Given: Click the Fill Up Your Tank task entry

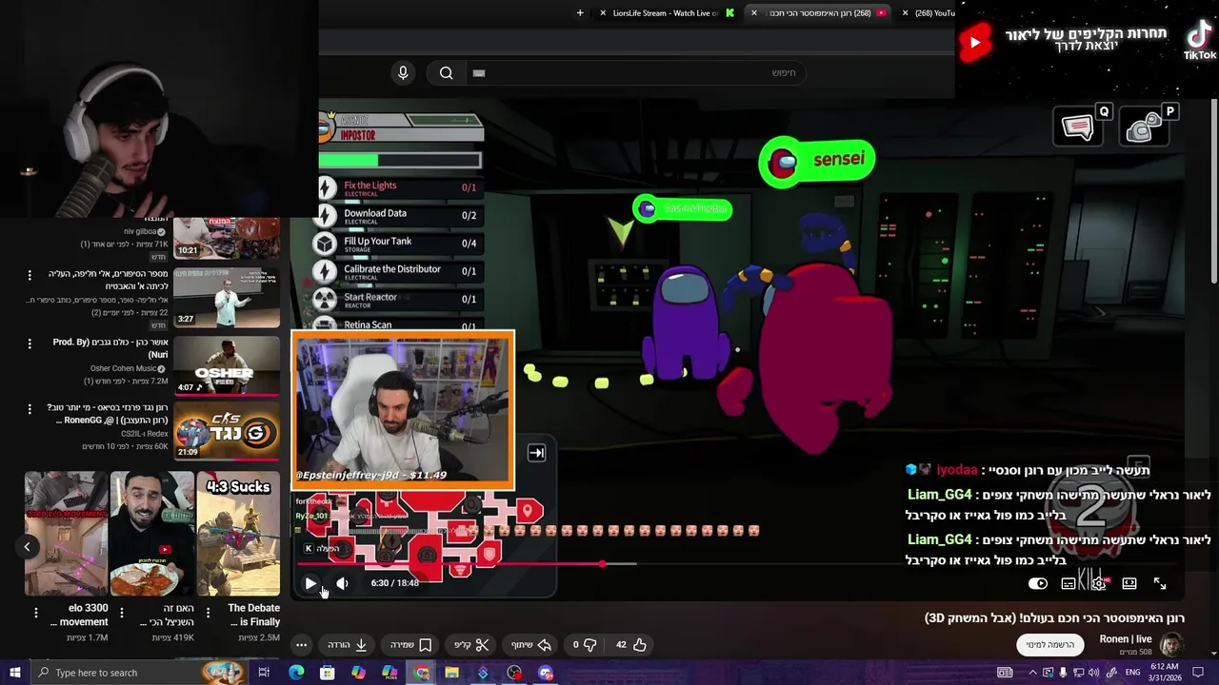Looking at the screenshot, I should pos(398,244).
